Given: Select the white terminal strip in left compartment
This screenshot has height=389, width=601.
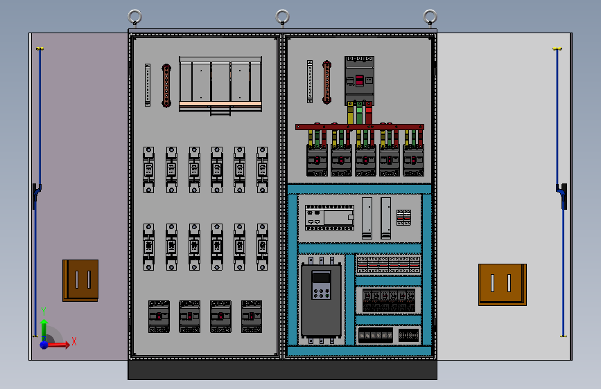Looking at the screenshot, I should 148,85.
